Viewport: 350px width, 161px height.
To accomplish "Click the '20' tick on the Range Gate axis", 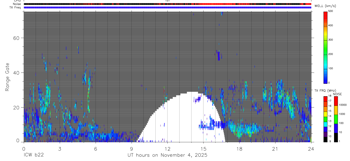I will tap(16, 107).
